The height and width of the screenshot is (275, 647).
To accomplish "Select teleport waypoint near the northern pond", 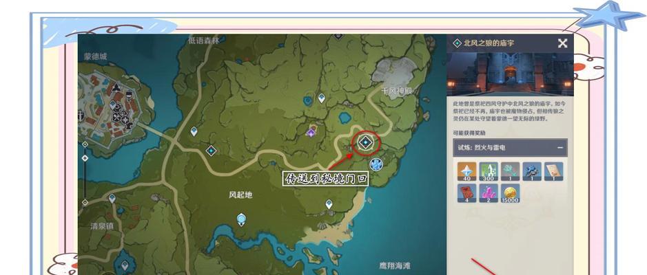I will click(321, 98).
